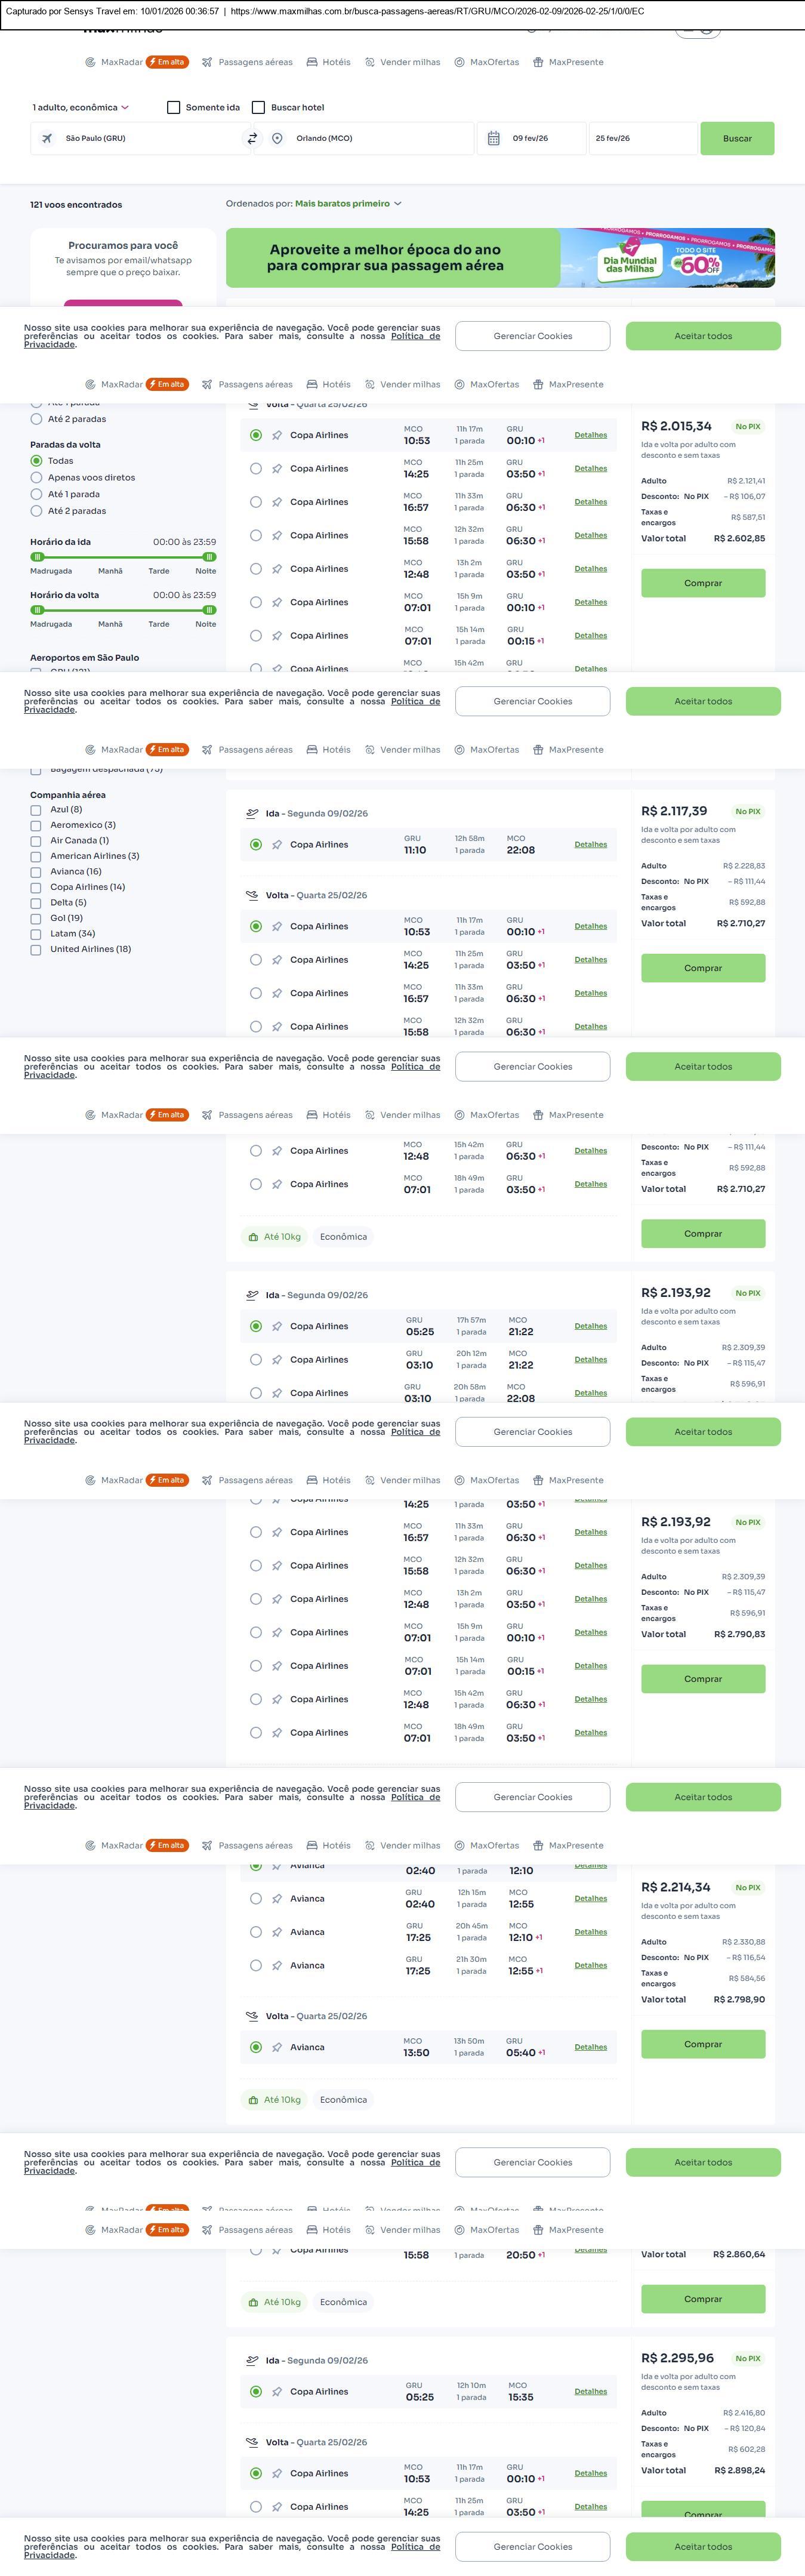
Task: Click the MaxRadar radar icon
Action: tap(90, 62)
